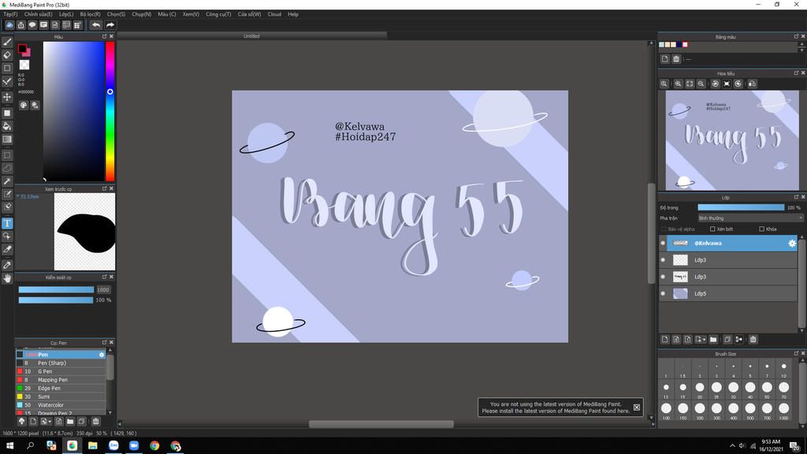The height and width of the screenshot is (454, 807).
Task: Click the Undo arrow in top toolbar
Action: (x=95, y=24)
